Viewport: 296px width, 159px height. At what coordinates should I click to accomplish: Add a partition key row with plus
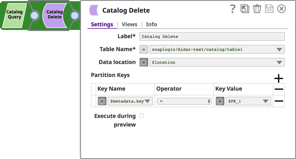coord(278,78)
